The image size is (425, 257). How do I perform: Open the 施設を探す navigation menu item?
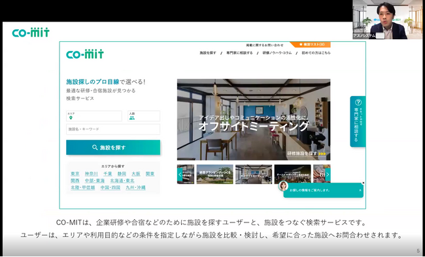(x=208, y=53)
